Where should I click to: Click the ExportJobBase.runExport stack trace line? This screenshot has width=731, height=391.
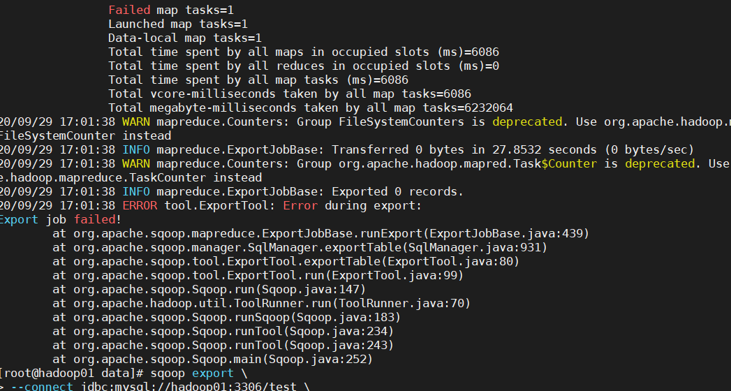click(321, 233)
